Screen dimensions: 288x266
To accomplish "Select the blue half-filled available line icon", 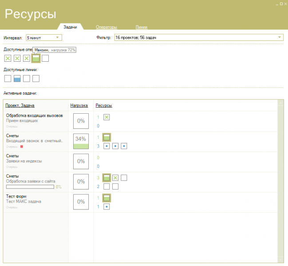I will click(17, 79).
